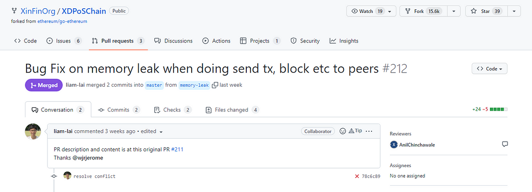Viewport: 532px width, 192px height.
Task: Open commit hash 78c6c89
Action: click(371, 176)
